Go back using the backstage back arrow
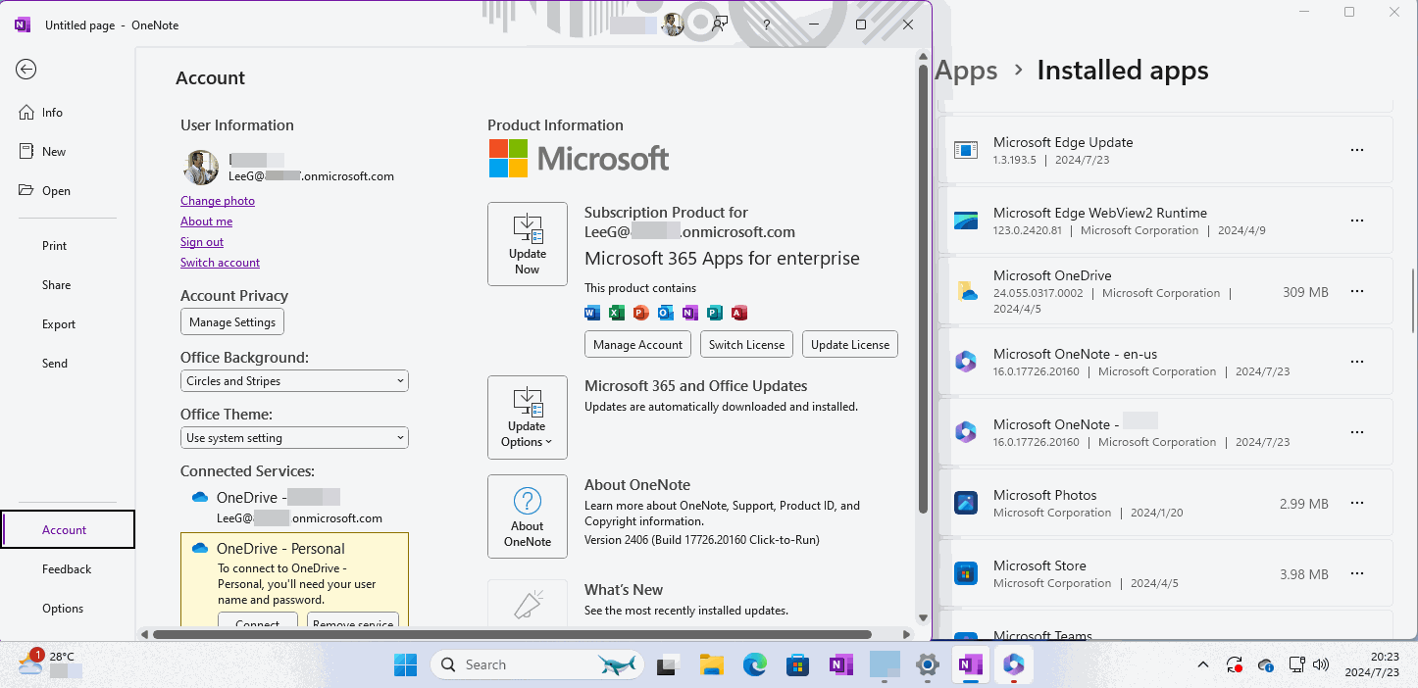The width and height of the screenshot is (1418, 688). coord(26,69)
